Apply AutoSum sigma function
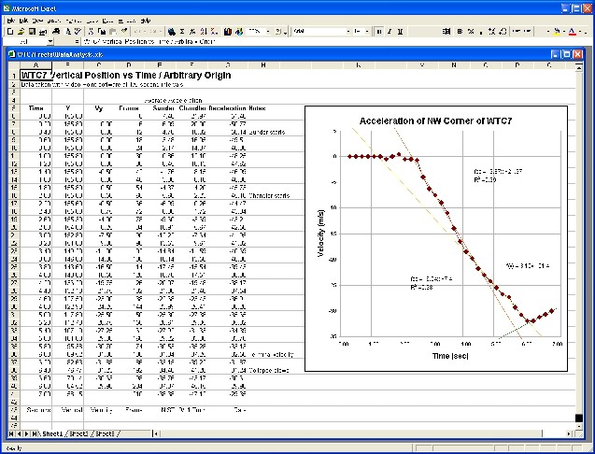The height and width of the screenshot is (454, 595). (x=182, y=32)
